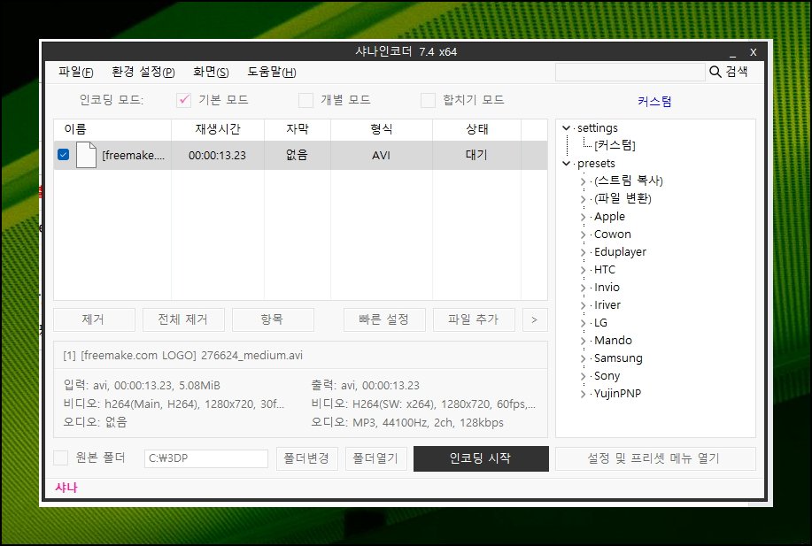This screenshot has height=546, width=812.
Task: Expand the Cowon preset group
Action: (584, 235)
